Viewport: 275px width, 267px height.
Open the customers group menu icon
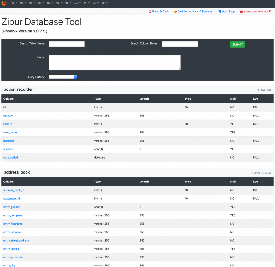tap(31, 3)
